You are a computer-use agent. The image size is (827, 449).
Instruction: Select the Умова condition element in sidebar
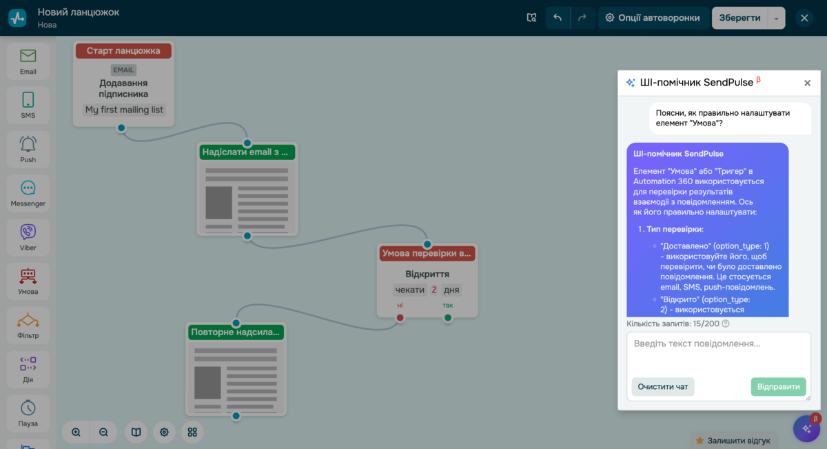28,282
